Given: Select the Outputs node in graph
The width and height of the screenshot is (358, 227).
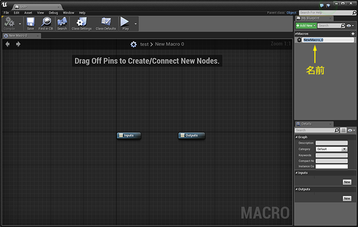Looking at the screenshot, I should (x=191, y=135).
